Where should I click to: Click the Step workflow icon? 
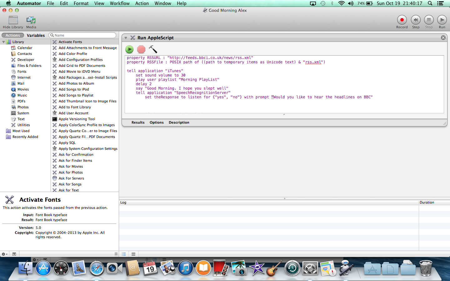416,20
